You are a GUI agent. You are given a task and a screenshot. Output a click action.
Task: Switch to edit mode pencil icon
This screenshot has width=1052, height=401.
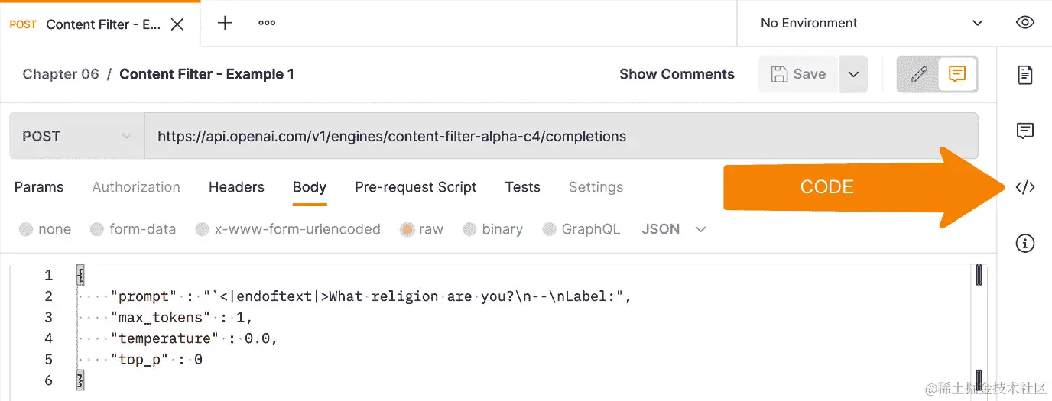point(919,74)
